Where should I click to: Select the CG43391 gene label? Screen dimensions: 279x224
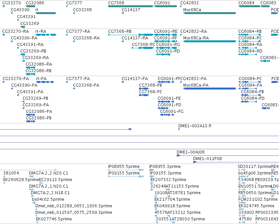[x=26, y=16]
